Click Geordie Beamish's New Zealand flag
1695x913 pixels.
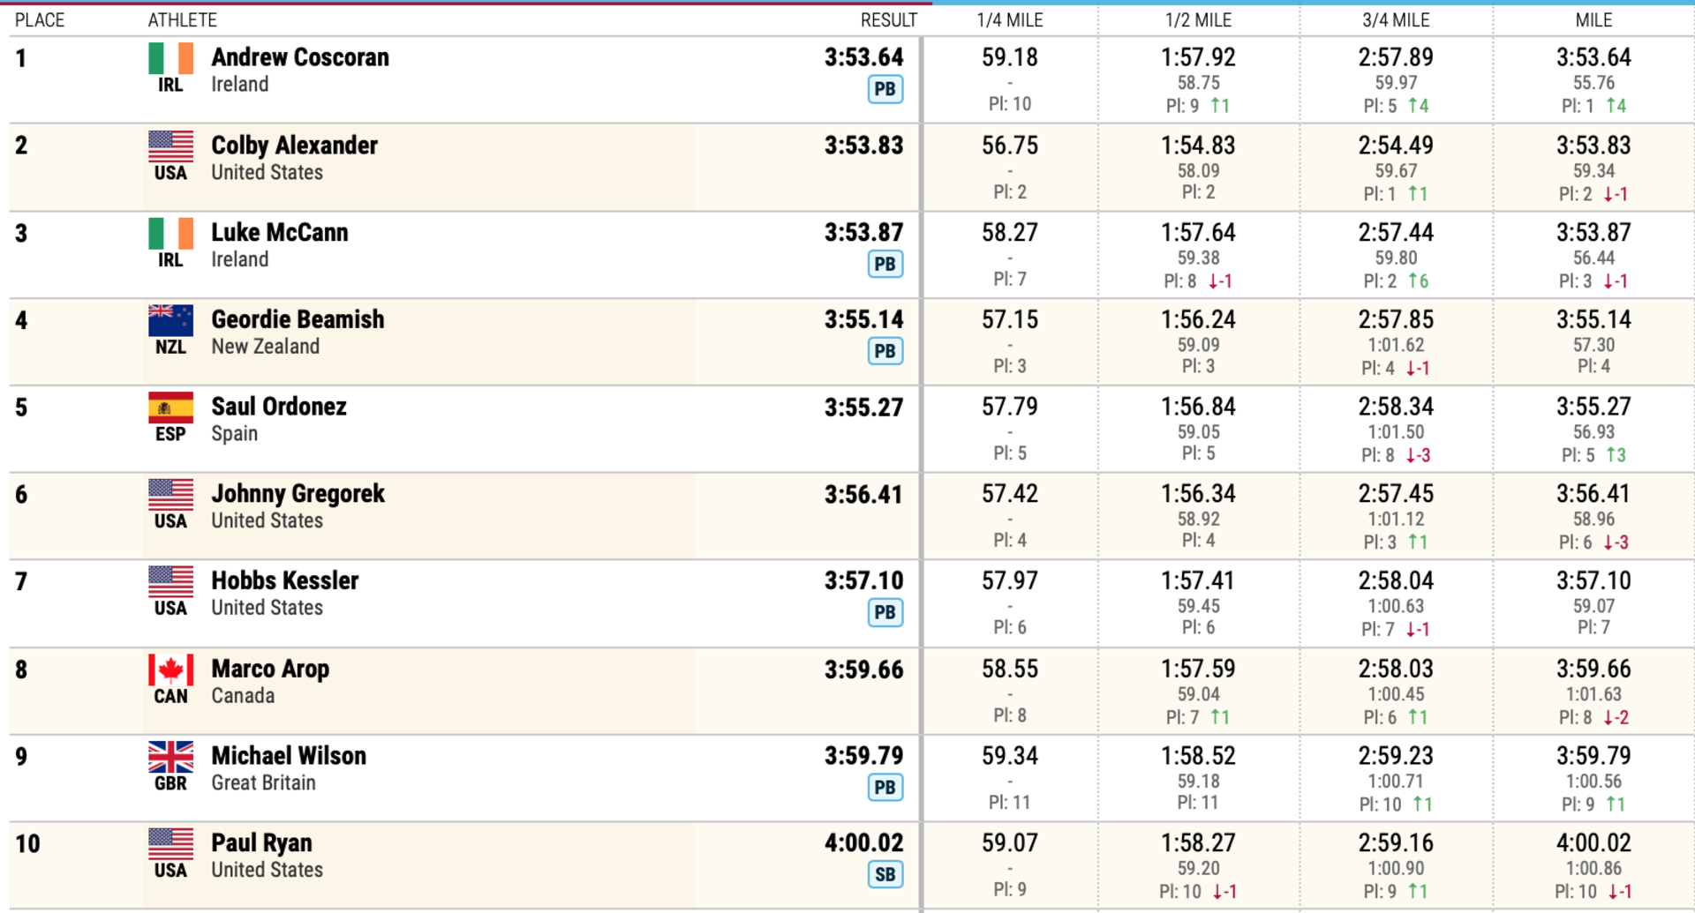(170, 320)
